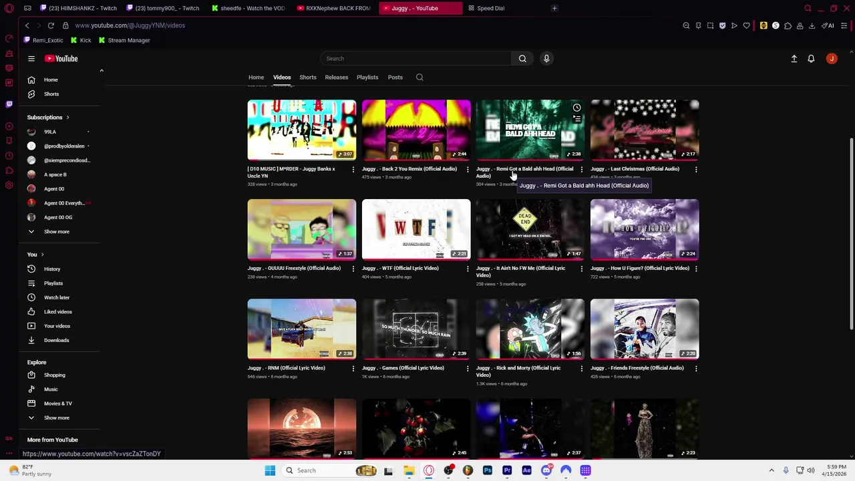The image size is (855, 481).
Task: Open the Opera tab search magnifier
Action: pos(808,8)
